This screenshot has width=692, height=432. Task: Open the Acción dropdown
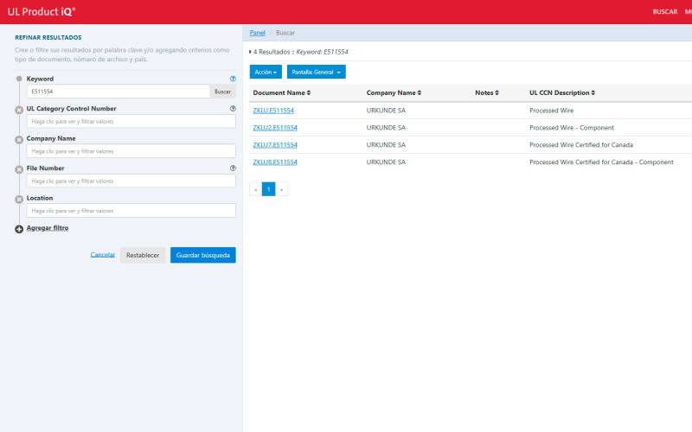266,72
